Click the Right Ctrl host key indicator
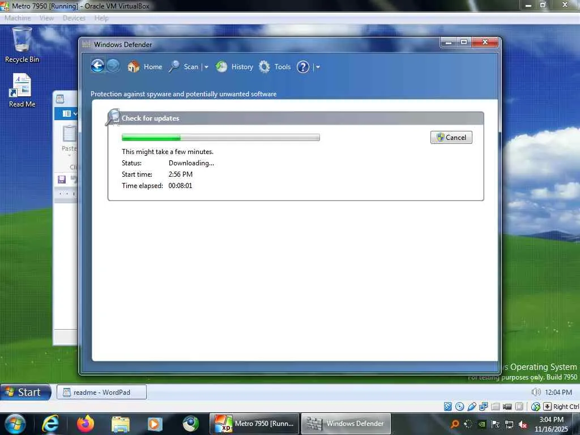The image size is (580, 435). pyautogui.click(x=566, y=407)
